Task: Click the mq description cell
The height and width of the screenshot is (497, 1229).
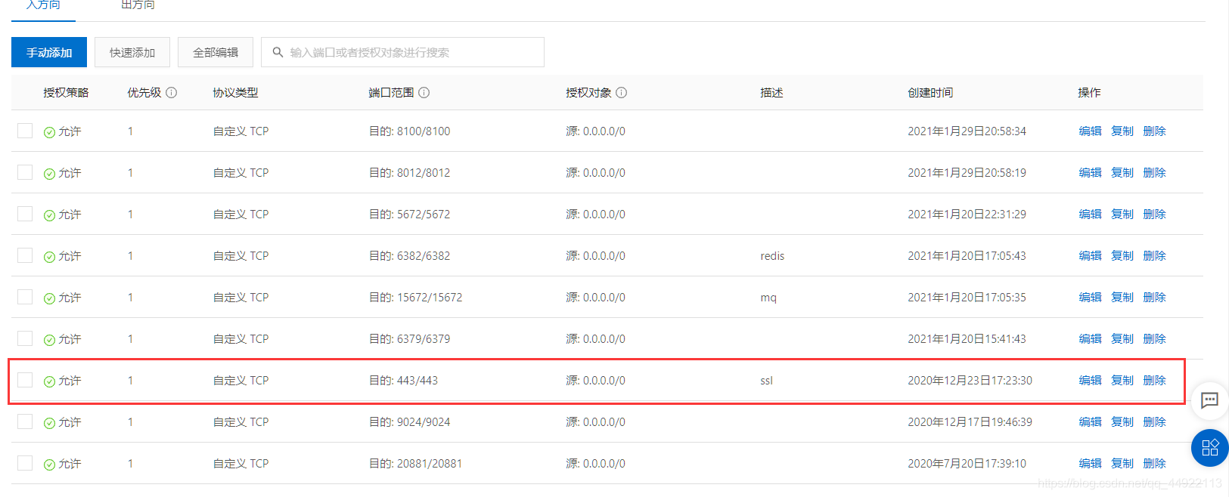Action: pos(768,298)
